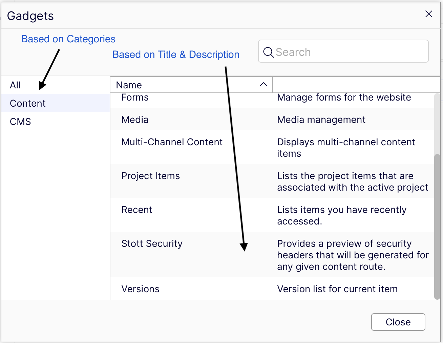Select the Media gadget row
Image resolution: width=443 pixels, height=343 pixels.
169,120
